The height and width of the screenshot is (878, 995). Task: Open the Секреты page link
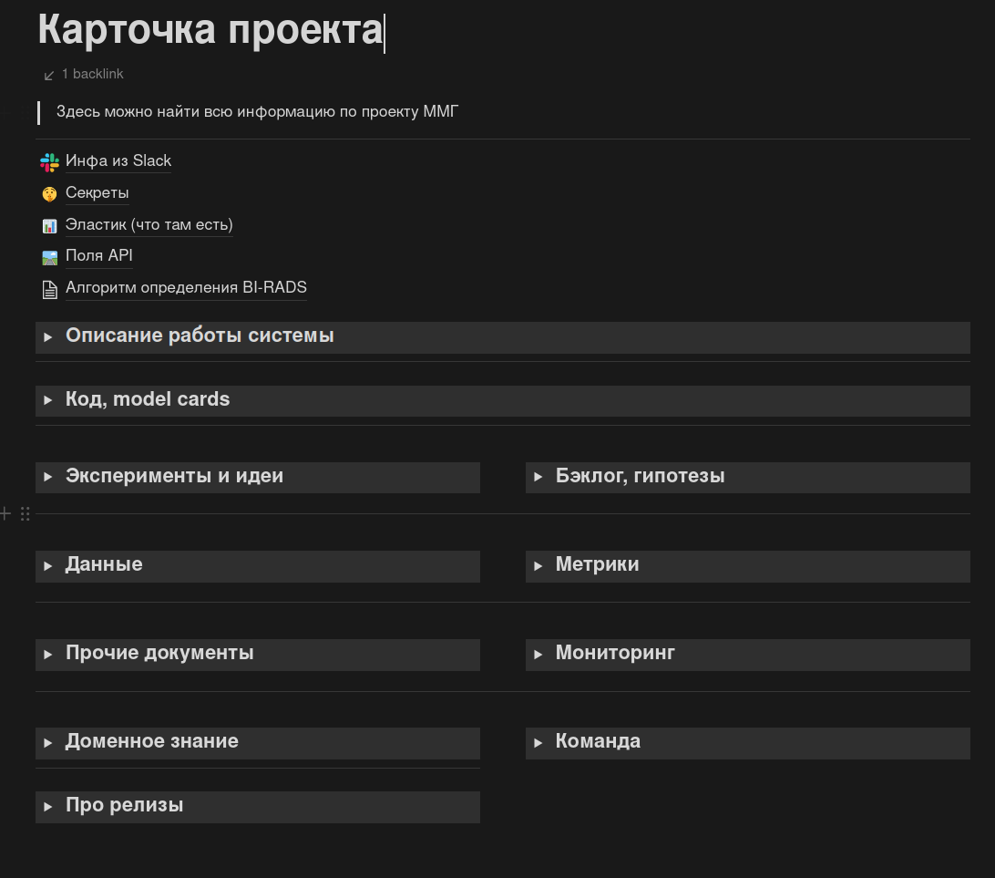tap(97, 193)
